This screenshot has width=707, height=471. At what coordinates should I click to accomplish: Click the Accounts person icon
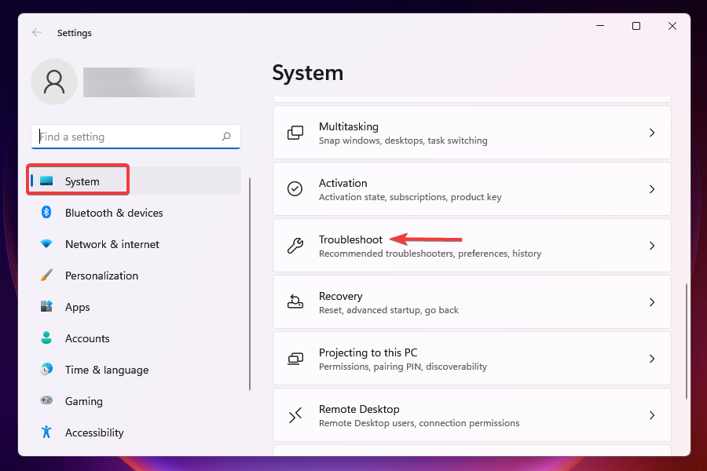46,338
